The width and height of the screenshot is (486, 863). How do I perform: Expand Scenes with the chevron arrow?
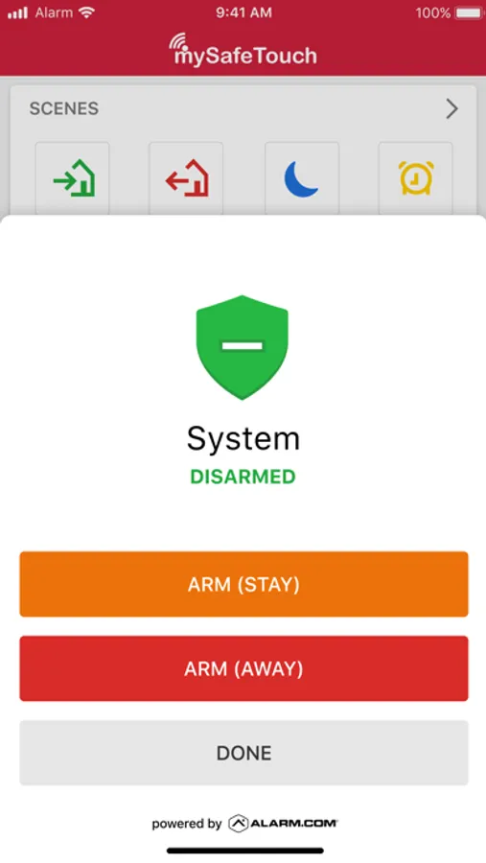tap(451, 108)
